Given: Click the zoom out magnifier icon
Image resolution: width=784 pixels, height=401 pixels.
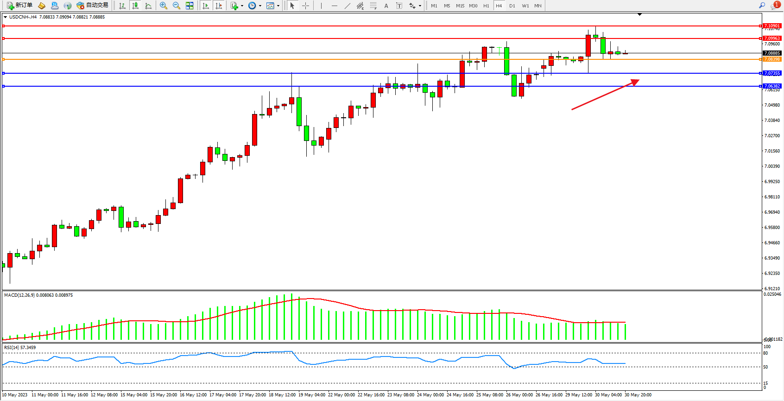Looking at the screenshot, I should click(x=177, y=6).
